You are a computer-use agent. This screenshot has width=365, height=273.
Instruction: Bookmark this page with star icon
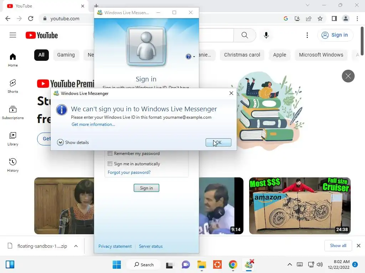[320, 18]
